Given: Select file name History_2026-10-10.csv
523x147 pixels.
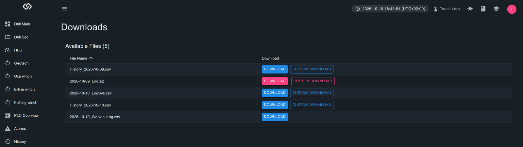Looking at the screenshot, I should click(90, 105).
